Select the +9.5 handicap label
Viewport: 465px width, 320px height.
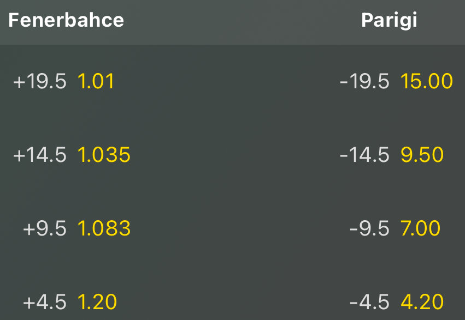coord(44,228)
